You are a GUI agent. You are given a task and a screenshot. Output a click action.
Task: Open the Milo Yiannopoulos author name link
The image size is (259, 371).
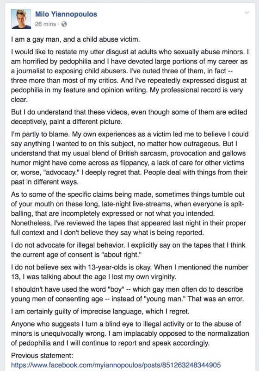click(66, 14)
